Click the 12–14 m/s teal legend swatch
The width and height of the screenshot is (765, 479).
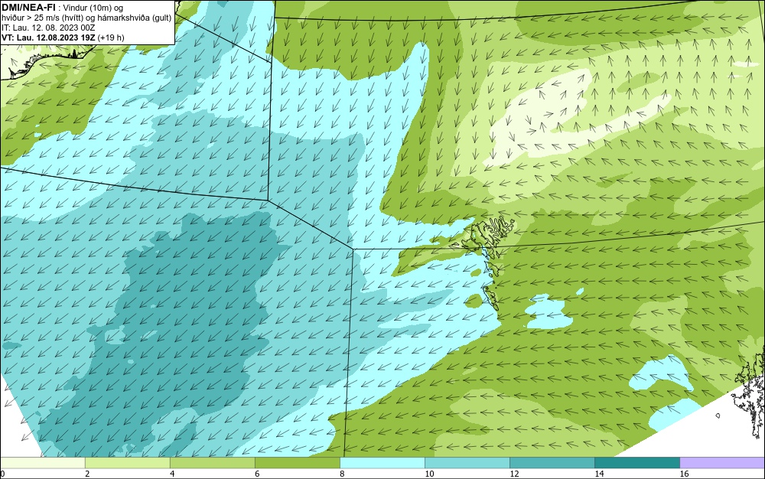click(x=552, y=462)
